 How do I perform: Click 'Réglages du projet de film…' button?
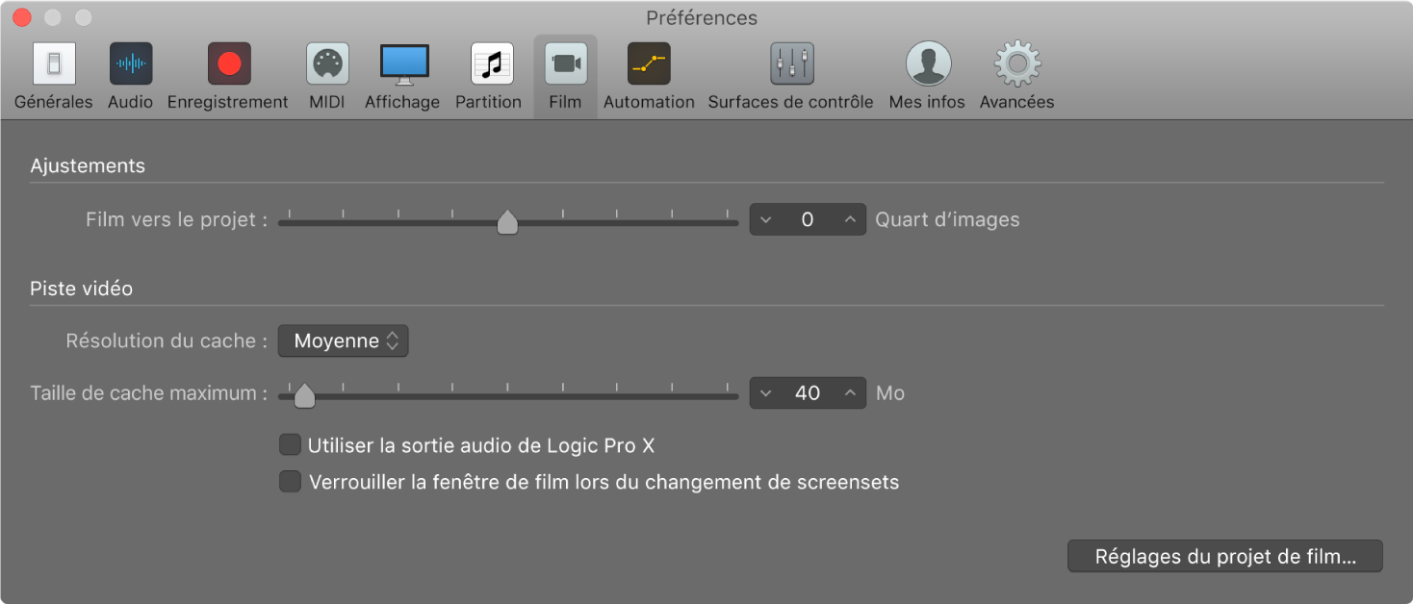point(1224,556)
